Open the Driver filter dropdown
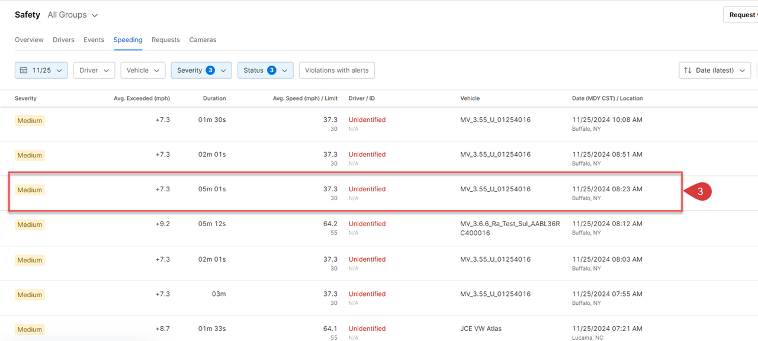The width and height of the screenshot is (758, 341). click(94, 70)
